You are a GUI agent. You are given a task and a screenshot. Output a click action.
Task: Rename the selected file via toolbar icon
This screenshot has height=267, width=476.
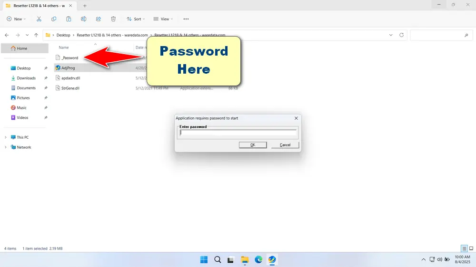(83, 19)
